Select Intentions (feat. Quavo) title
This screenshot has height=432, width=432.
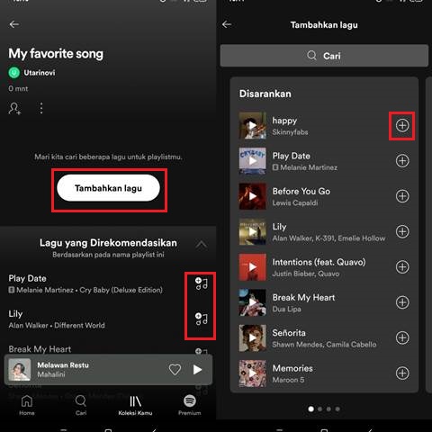[x=319, y=262]
